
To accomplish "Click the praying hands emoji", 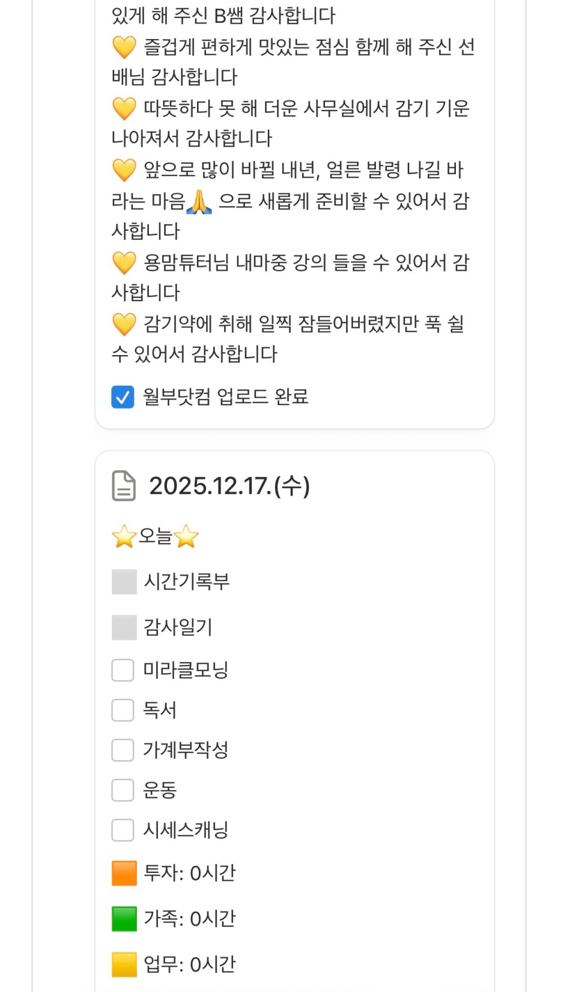I will point(199,201).
